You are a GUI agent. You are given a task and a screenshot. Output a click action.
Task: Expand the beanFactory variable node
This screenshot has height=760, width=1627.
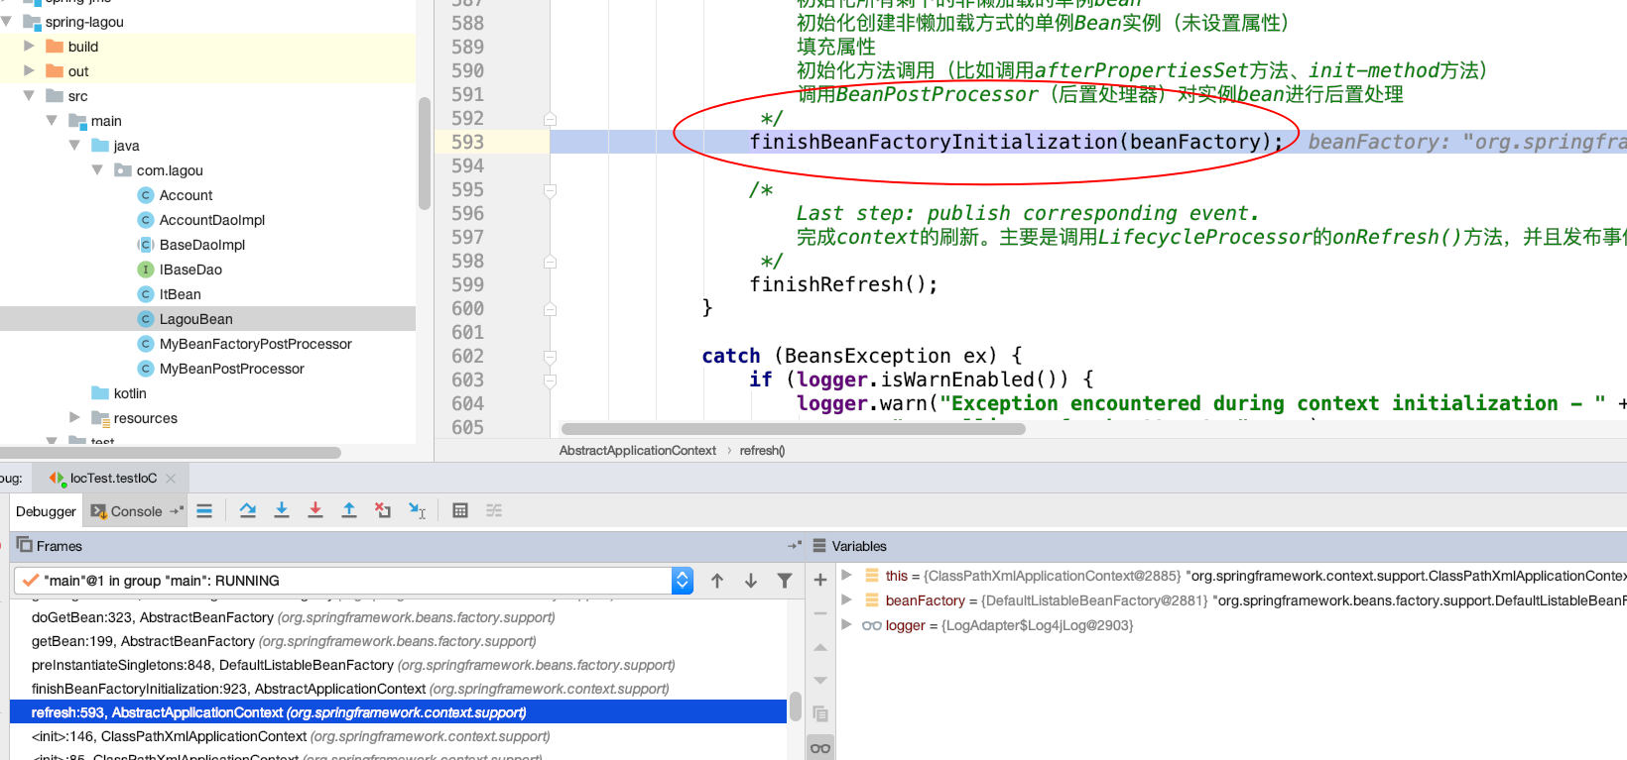click(x=846, y=599)
